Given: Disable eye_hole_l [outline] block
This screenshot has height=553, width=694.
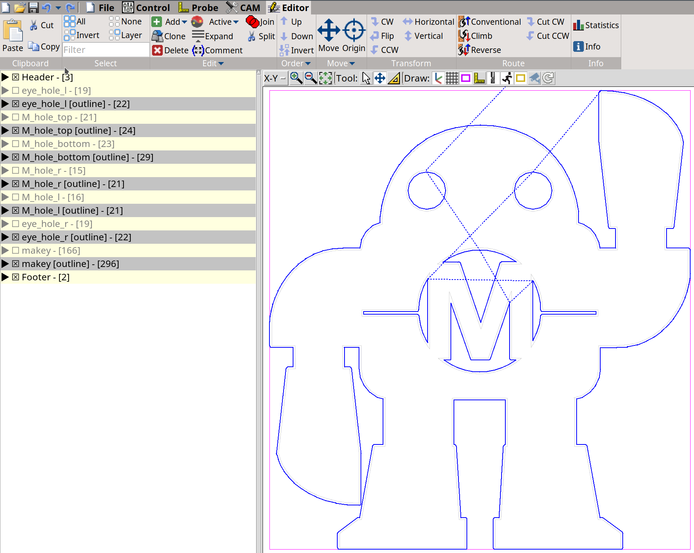Looking at the screenshot, I should pyautogui.click(x=16, y=104).
